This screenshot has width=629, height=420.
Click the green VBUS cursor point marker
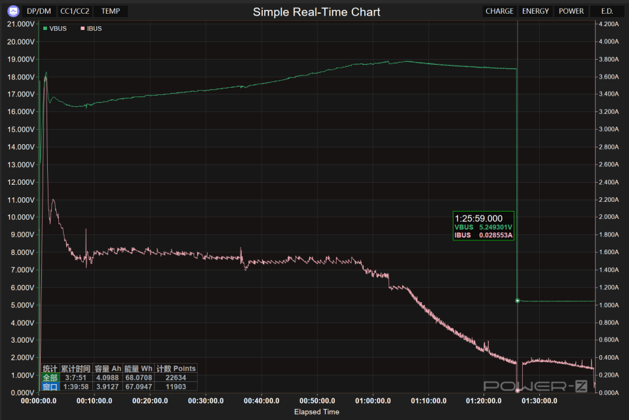pyautogui.click(x=518, y=301)
